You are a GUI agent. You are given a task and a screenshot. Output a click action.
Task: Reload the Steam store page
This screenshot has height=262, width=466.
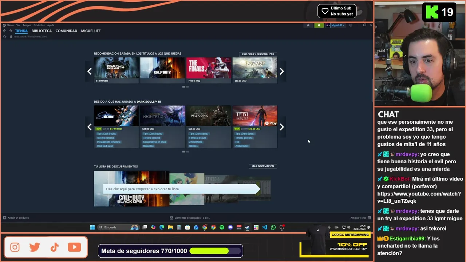coord(5,36)
